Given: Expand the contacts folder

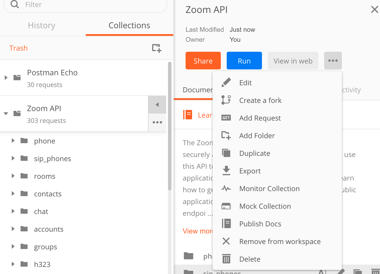Looking at the screenshot, I should coord(13,194).
